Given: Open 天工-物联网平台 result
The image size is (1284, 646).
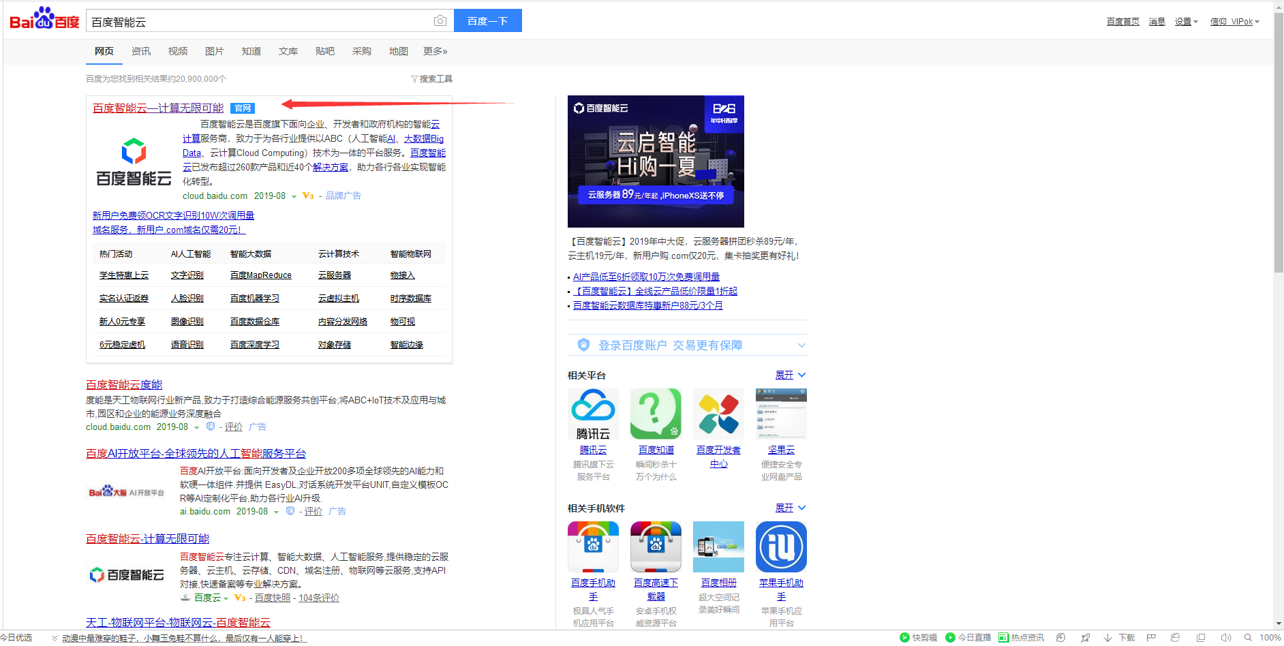Looking at the screenshot, I should tap(178, 622).
